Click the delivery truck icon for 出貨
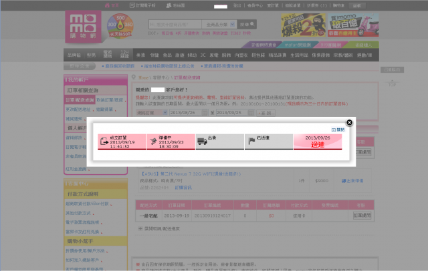 pos(202,141)
